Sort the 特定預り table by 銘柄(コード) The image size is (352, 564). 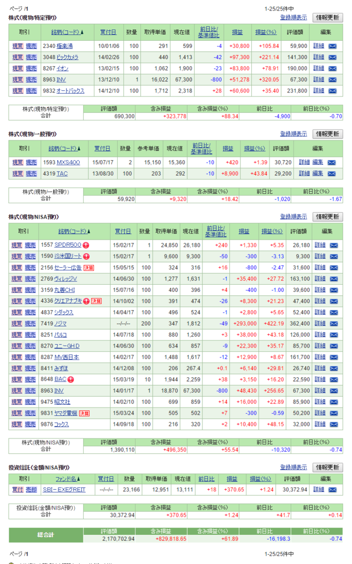(67, 32)
